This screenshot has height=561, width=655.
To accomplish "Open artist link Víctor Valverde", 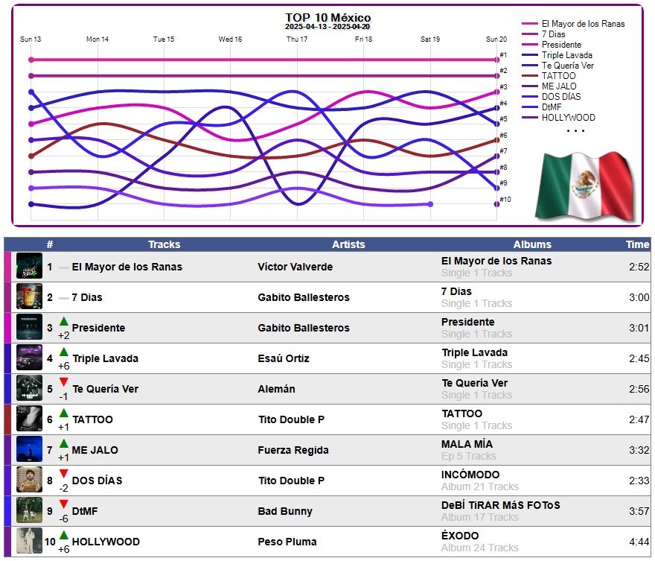I will pos(295,267).
